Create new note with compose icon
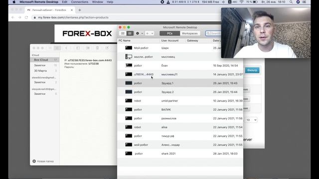 107,48
